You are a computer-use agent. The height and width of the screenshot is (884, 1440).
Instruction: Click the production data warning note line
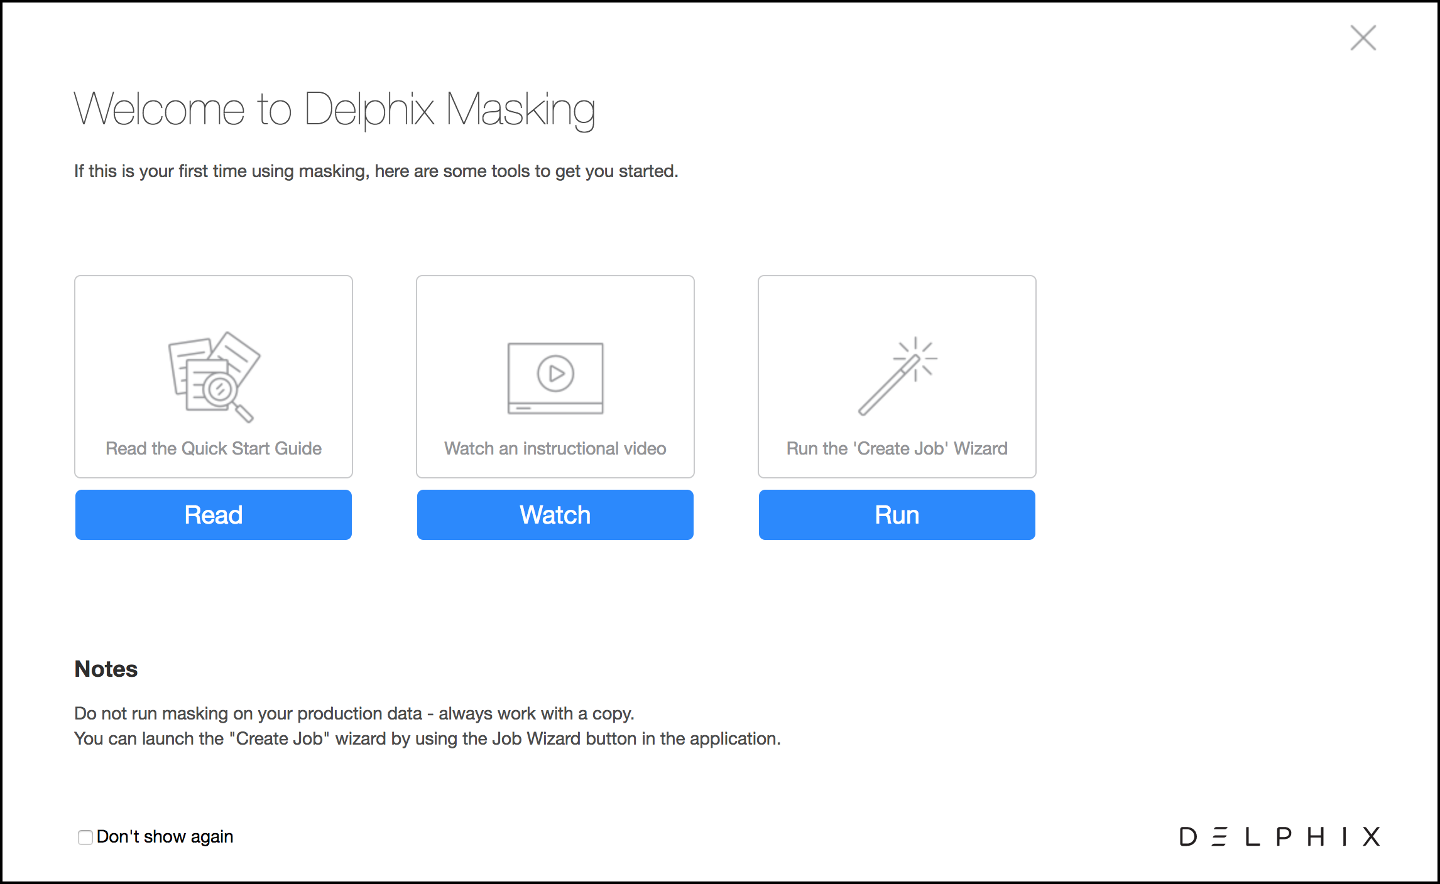(354, 713)
